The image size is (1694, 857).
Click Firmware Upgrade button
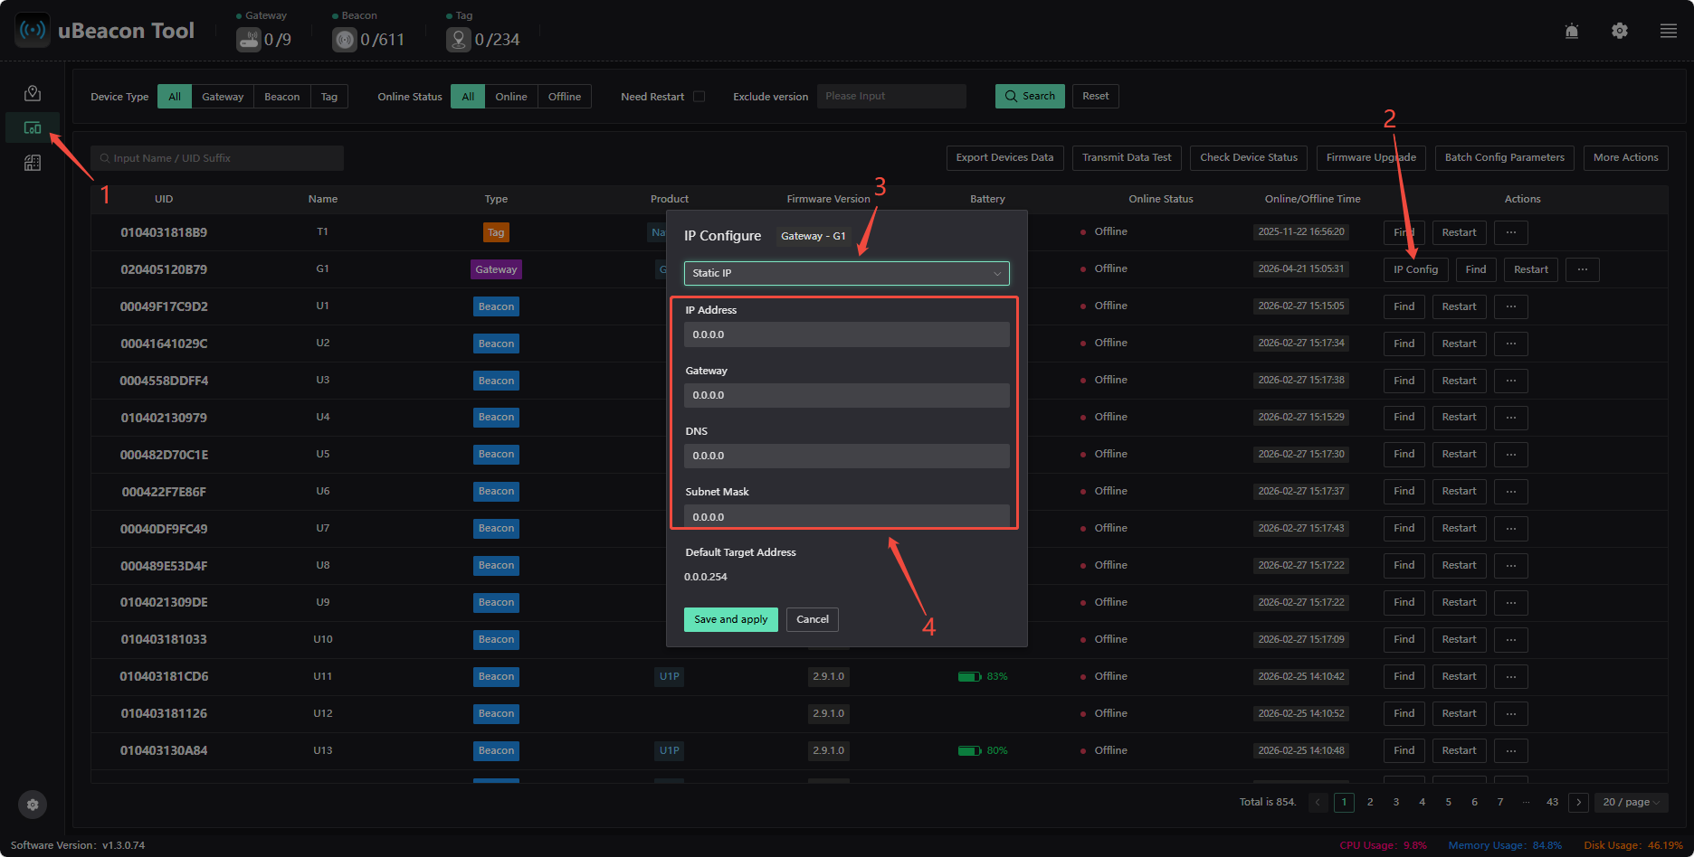(1371, 157)
